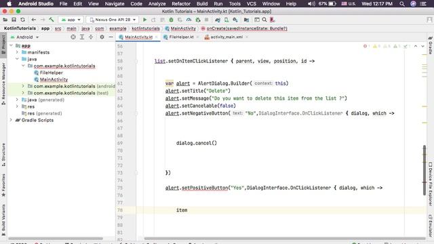Open the VCS menu
Viewport: 434px width, 244px height.
[x=252, y=4]
